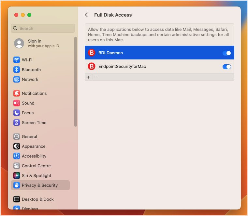Select the Sound label
This screenshot has width=248, height=216.
coord(28,103)
